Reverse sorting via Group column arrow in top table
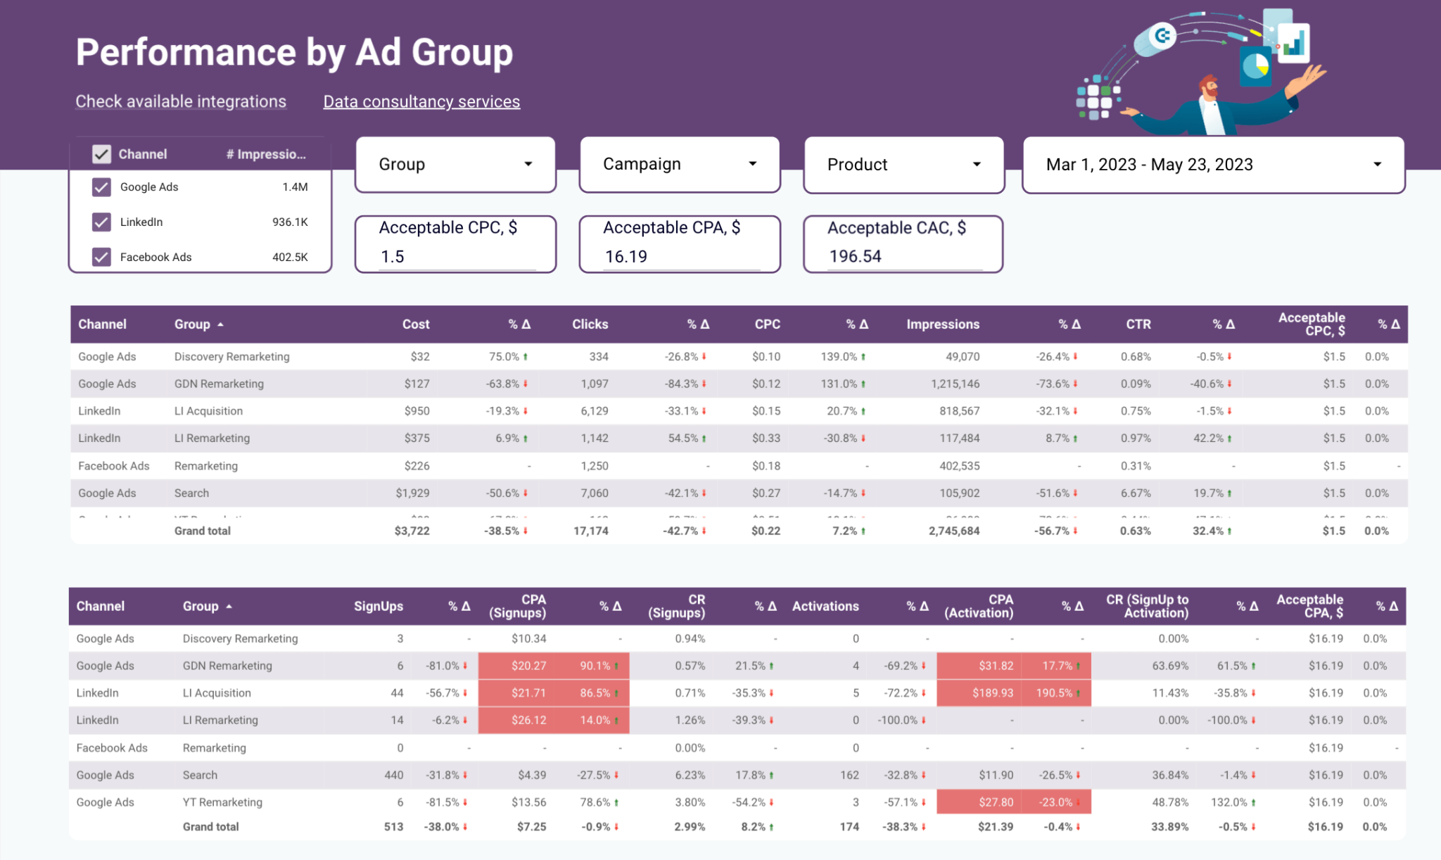1441x860 pixels. [220, 324]
